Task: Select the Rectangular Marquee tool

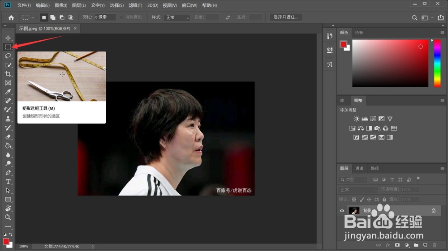Action: point(8,47)
